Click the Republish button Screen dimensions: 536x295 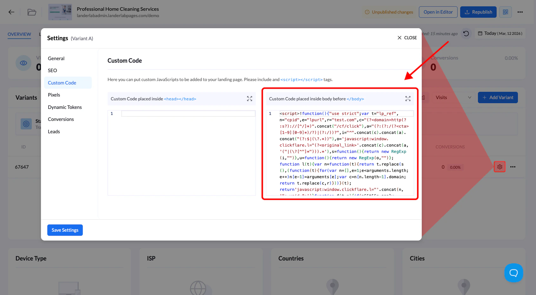[x=478, y=12]
